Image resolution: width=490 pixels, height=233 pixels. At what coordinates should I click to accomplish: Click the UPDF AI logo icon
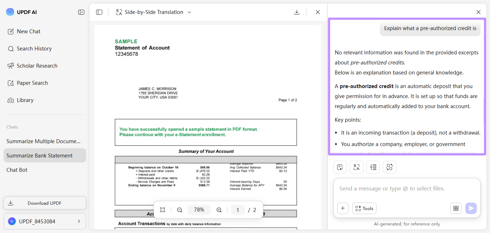(x=10, y=12)
